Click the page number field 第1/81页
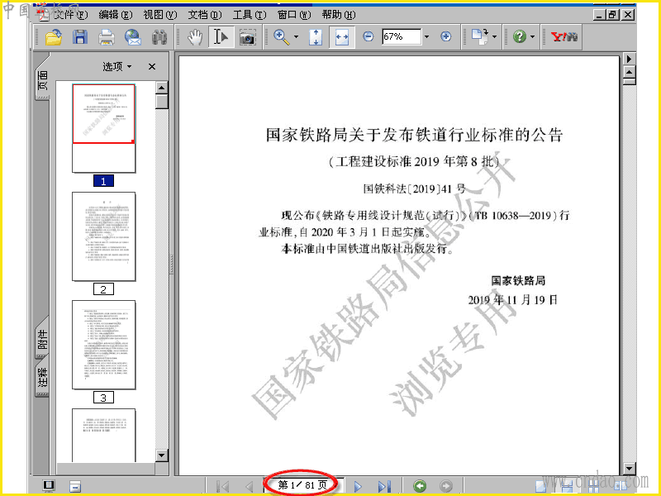The image size is (661, 496). [x=302, y=485]
